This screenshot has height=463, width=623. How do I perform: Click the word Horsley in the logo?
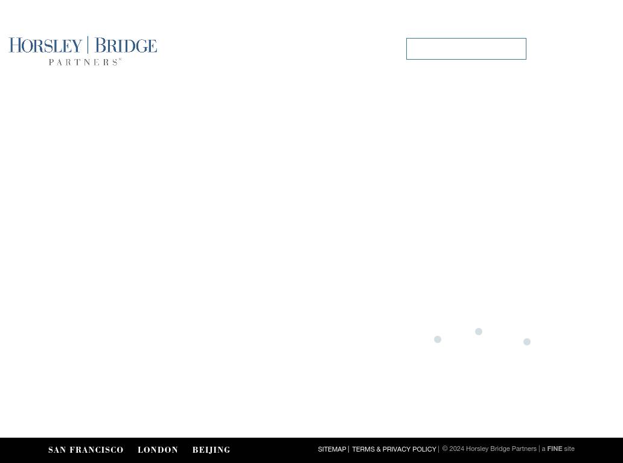(x=45, y=46)
